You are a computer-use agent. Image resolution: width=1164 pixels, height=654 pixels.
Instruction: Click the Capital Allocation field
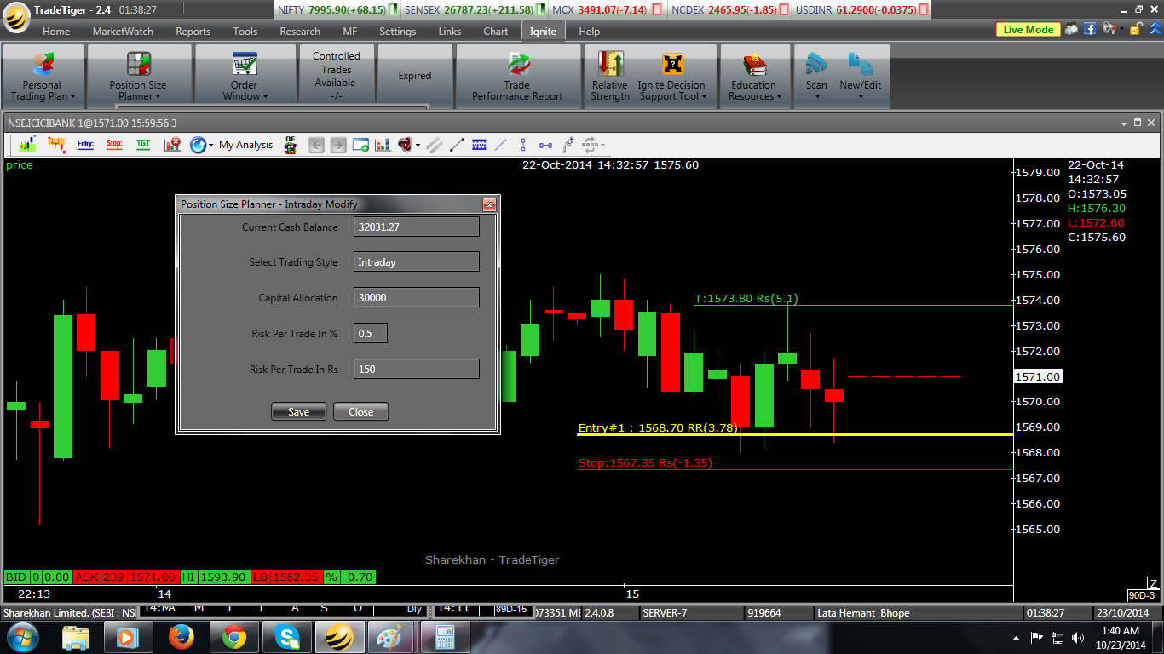(x=417, y=298)
